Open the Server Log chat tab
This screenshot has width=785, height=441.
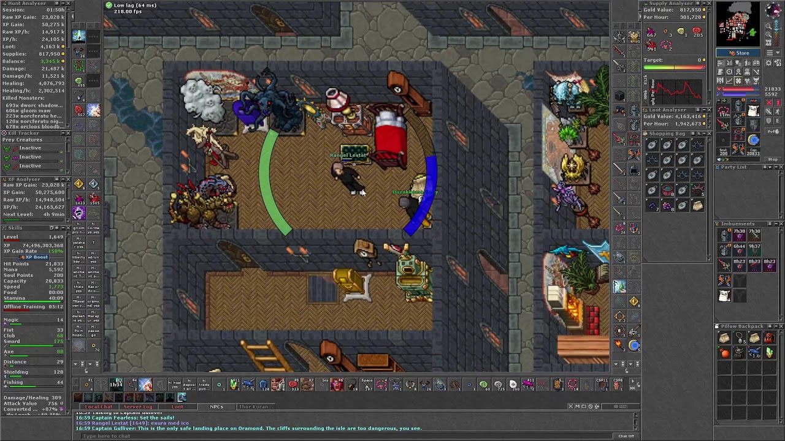coord(138,407)
